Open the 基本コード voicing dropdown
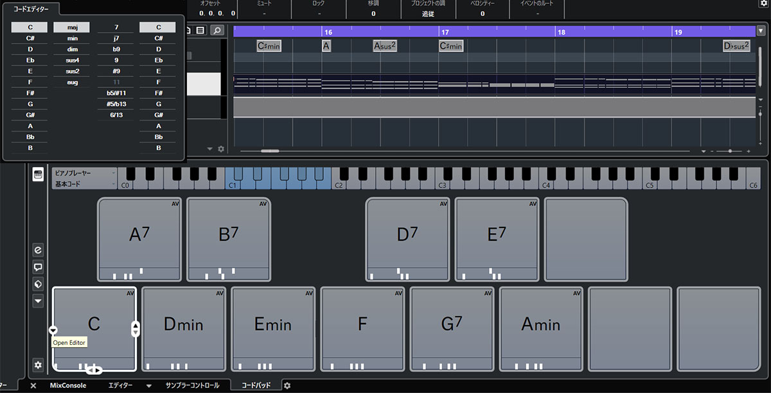The height and width of the screenshot is (393, 771). 84,184
